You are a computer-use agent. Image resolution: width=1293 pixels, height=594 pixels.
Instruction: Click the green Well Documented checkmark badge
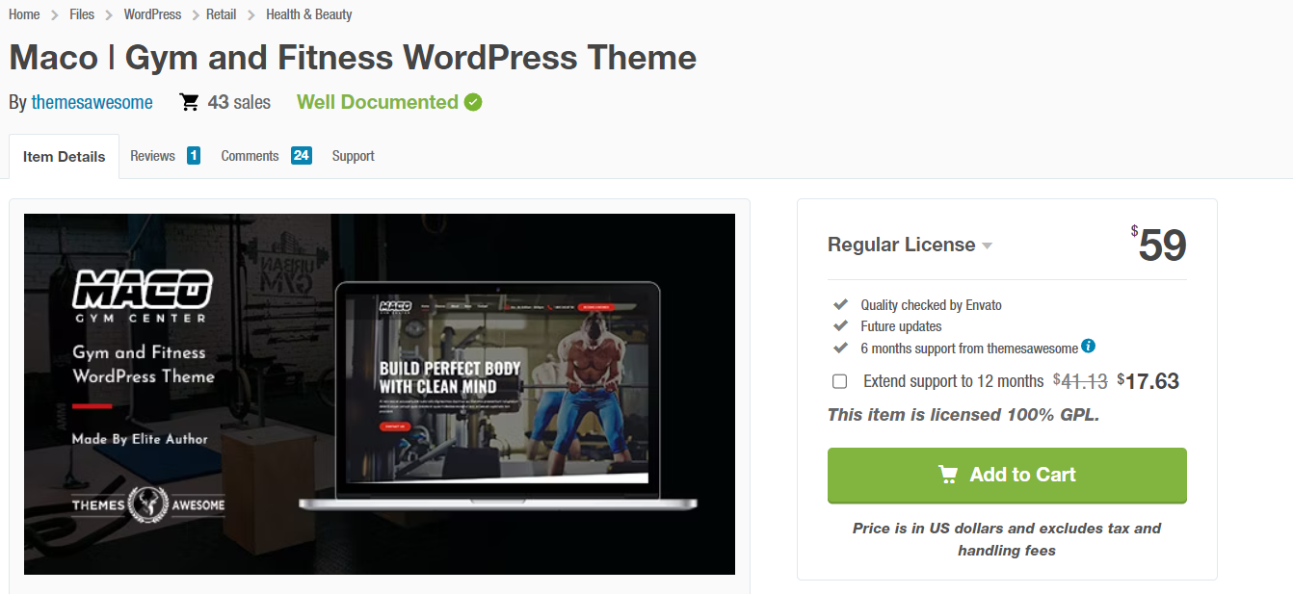473,102
